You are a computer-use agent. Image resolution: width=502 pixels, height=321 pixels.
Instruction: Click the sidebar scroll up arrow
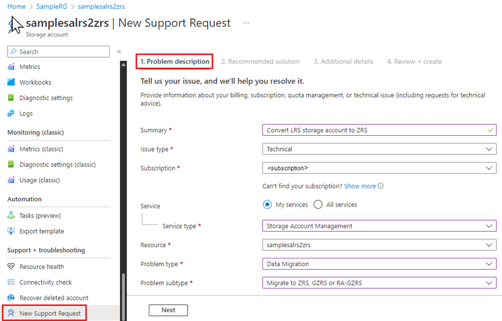pyautogui.click(x=124, y=64)
